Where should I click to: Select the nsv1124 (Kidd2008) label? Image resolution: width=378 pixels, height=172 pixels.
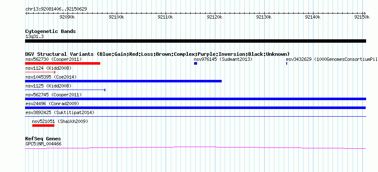tap(48, 68)
